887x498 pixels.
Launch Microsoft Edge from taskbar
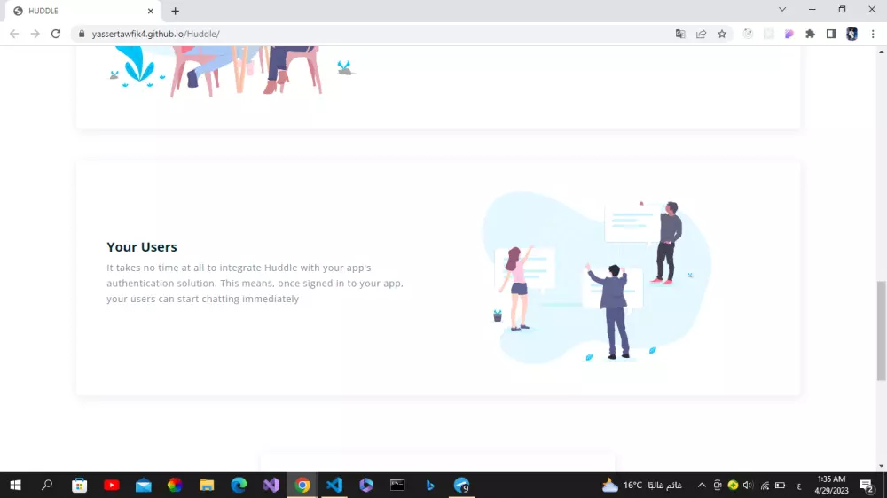click(x=239, y=485)
